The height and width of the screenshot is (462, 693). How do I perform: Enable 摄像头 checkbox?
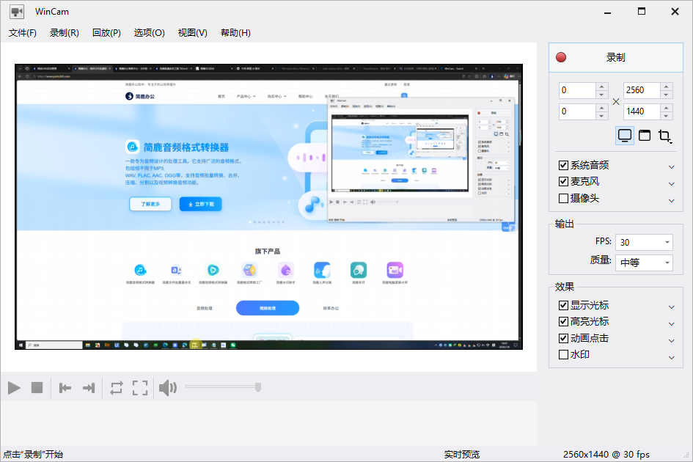(x=563, y=198)
